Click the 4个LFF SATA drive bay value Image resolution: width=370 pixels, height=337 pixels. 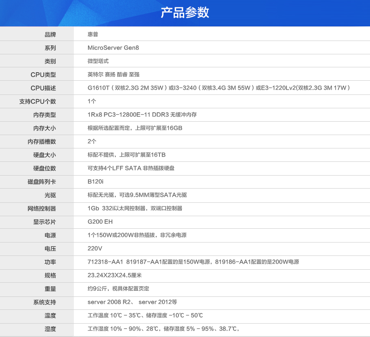(131, 168)
